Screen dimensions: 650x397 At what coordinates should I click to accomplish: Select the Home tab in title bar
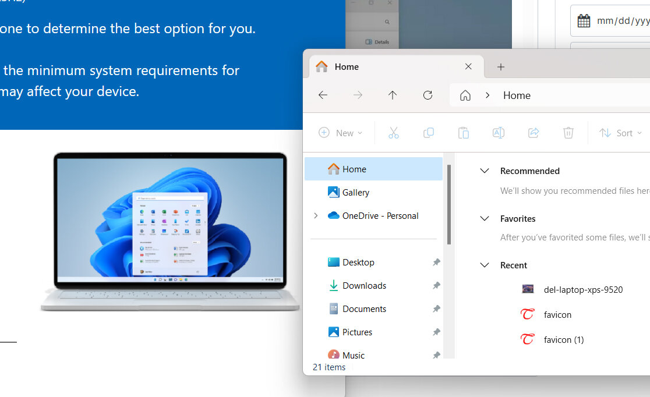(397, 66)
